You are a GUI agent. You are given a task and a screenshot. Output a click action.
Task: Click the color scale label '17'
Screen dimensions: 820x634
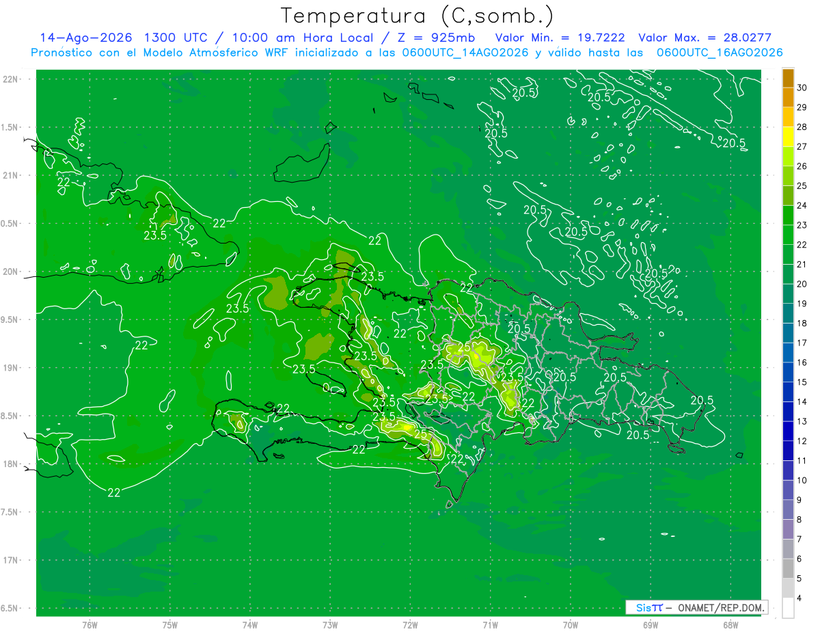pyautogui.click(x=802, y=343)
